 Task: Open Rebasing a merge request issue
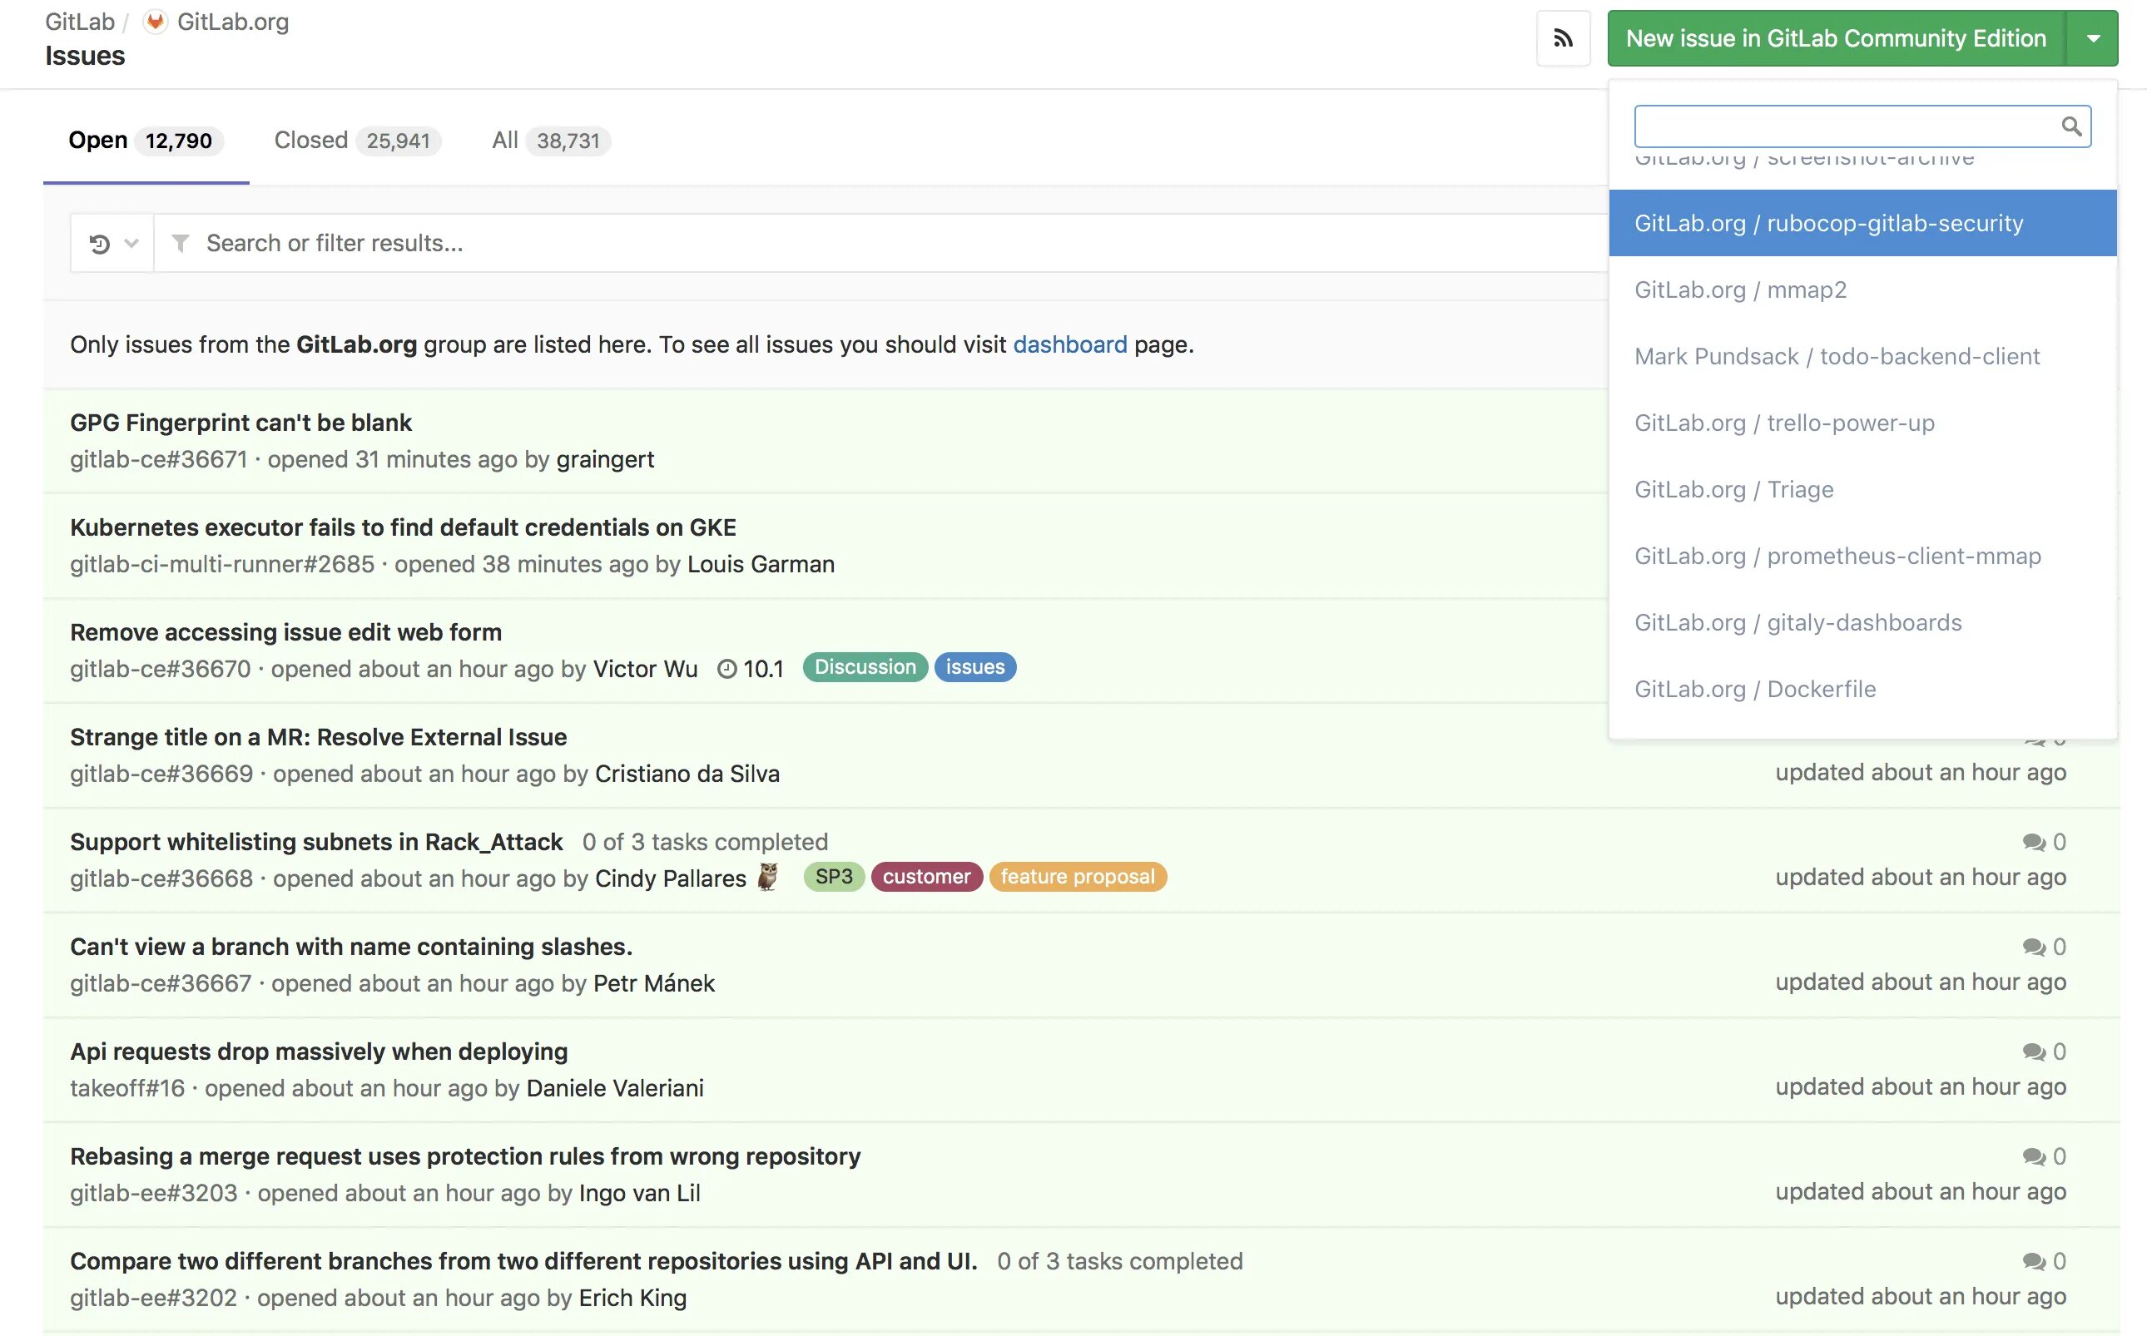tap(465, 1156)
